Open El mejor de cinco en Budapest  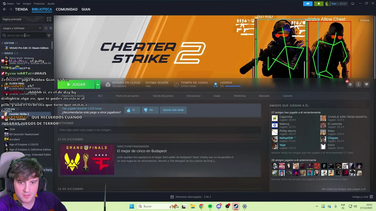pyautogui.click(x=142, y=151)
